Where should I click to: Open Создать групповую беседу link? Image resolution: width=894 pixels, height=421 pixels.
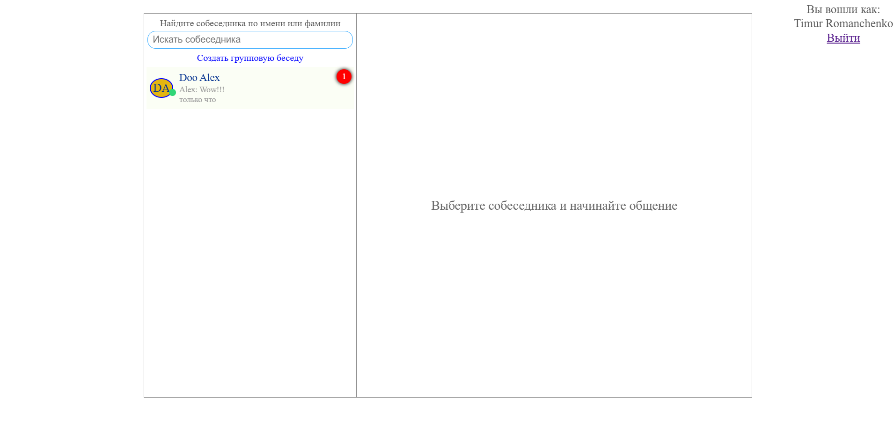coord(250,58)
